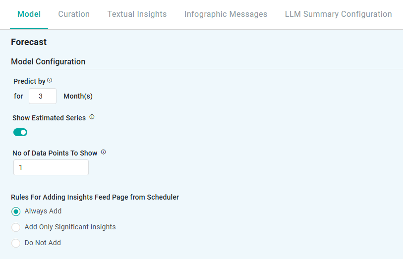Image resolution: width=403 pixels, height=259 pixels.
Task: Click the Rules For Adding Insights Feed label
Action: [95, 197]
